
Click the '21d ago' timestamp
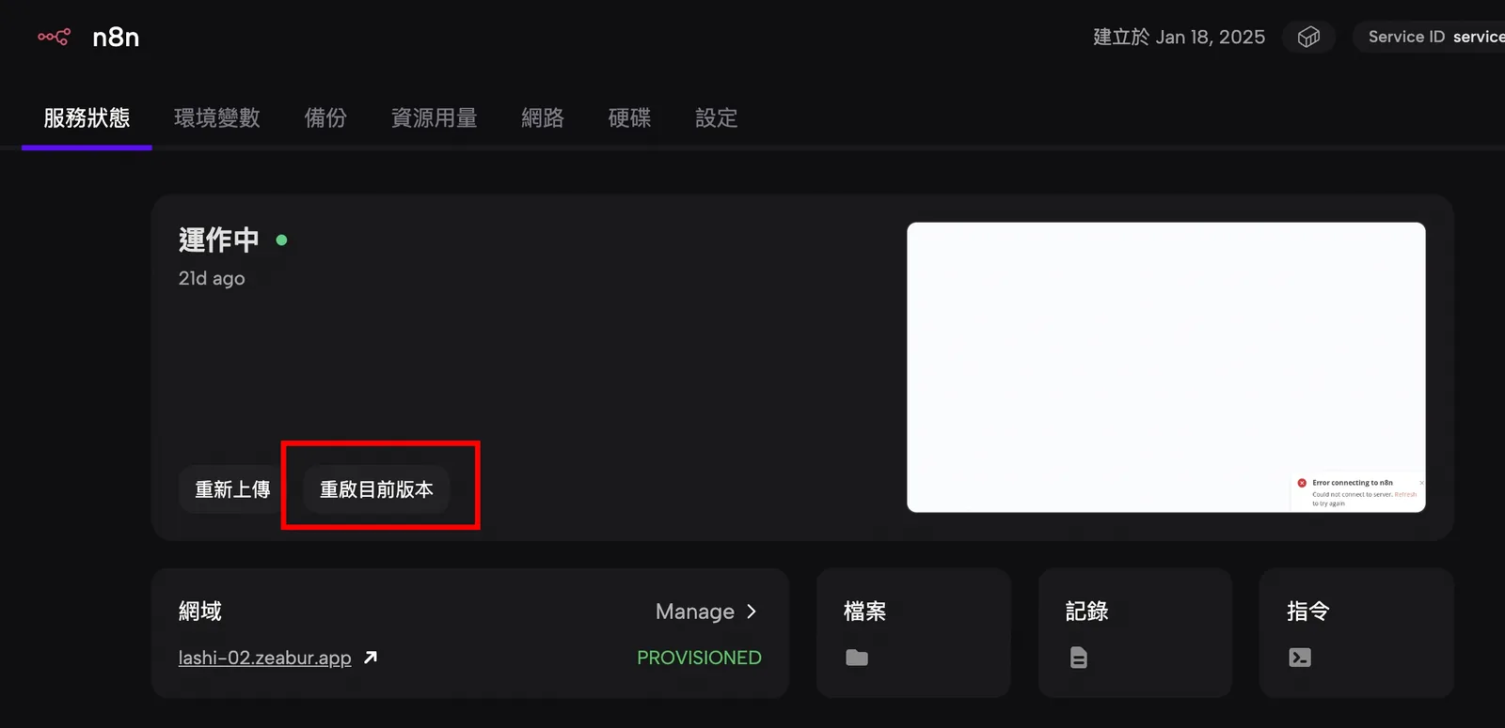pyautogui.click(x=212, y=279)
